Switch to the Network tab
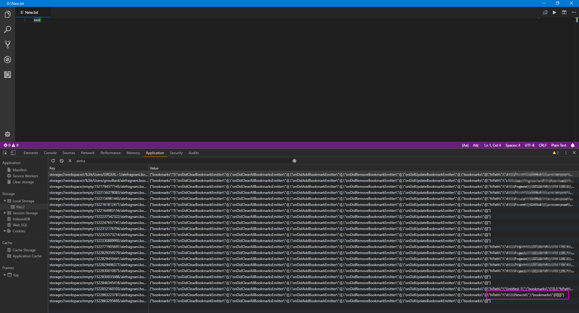The width and height of the screenshot is (579, 313). pyautogui.click(x=87, y=153)
